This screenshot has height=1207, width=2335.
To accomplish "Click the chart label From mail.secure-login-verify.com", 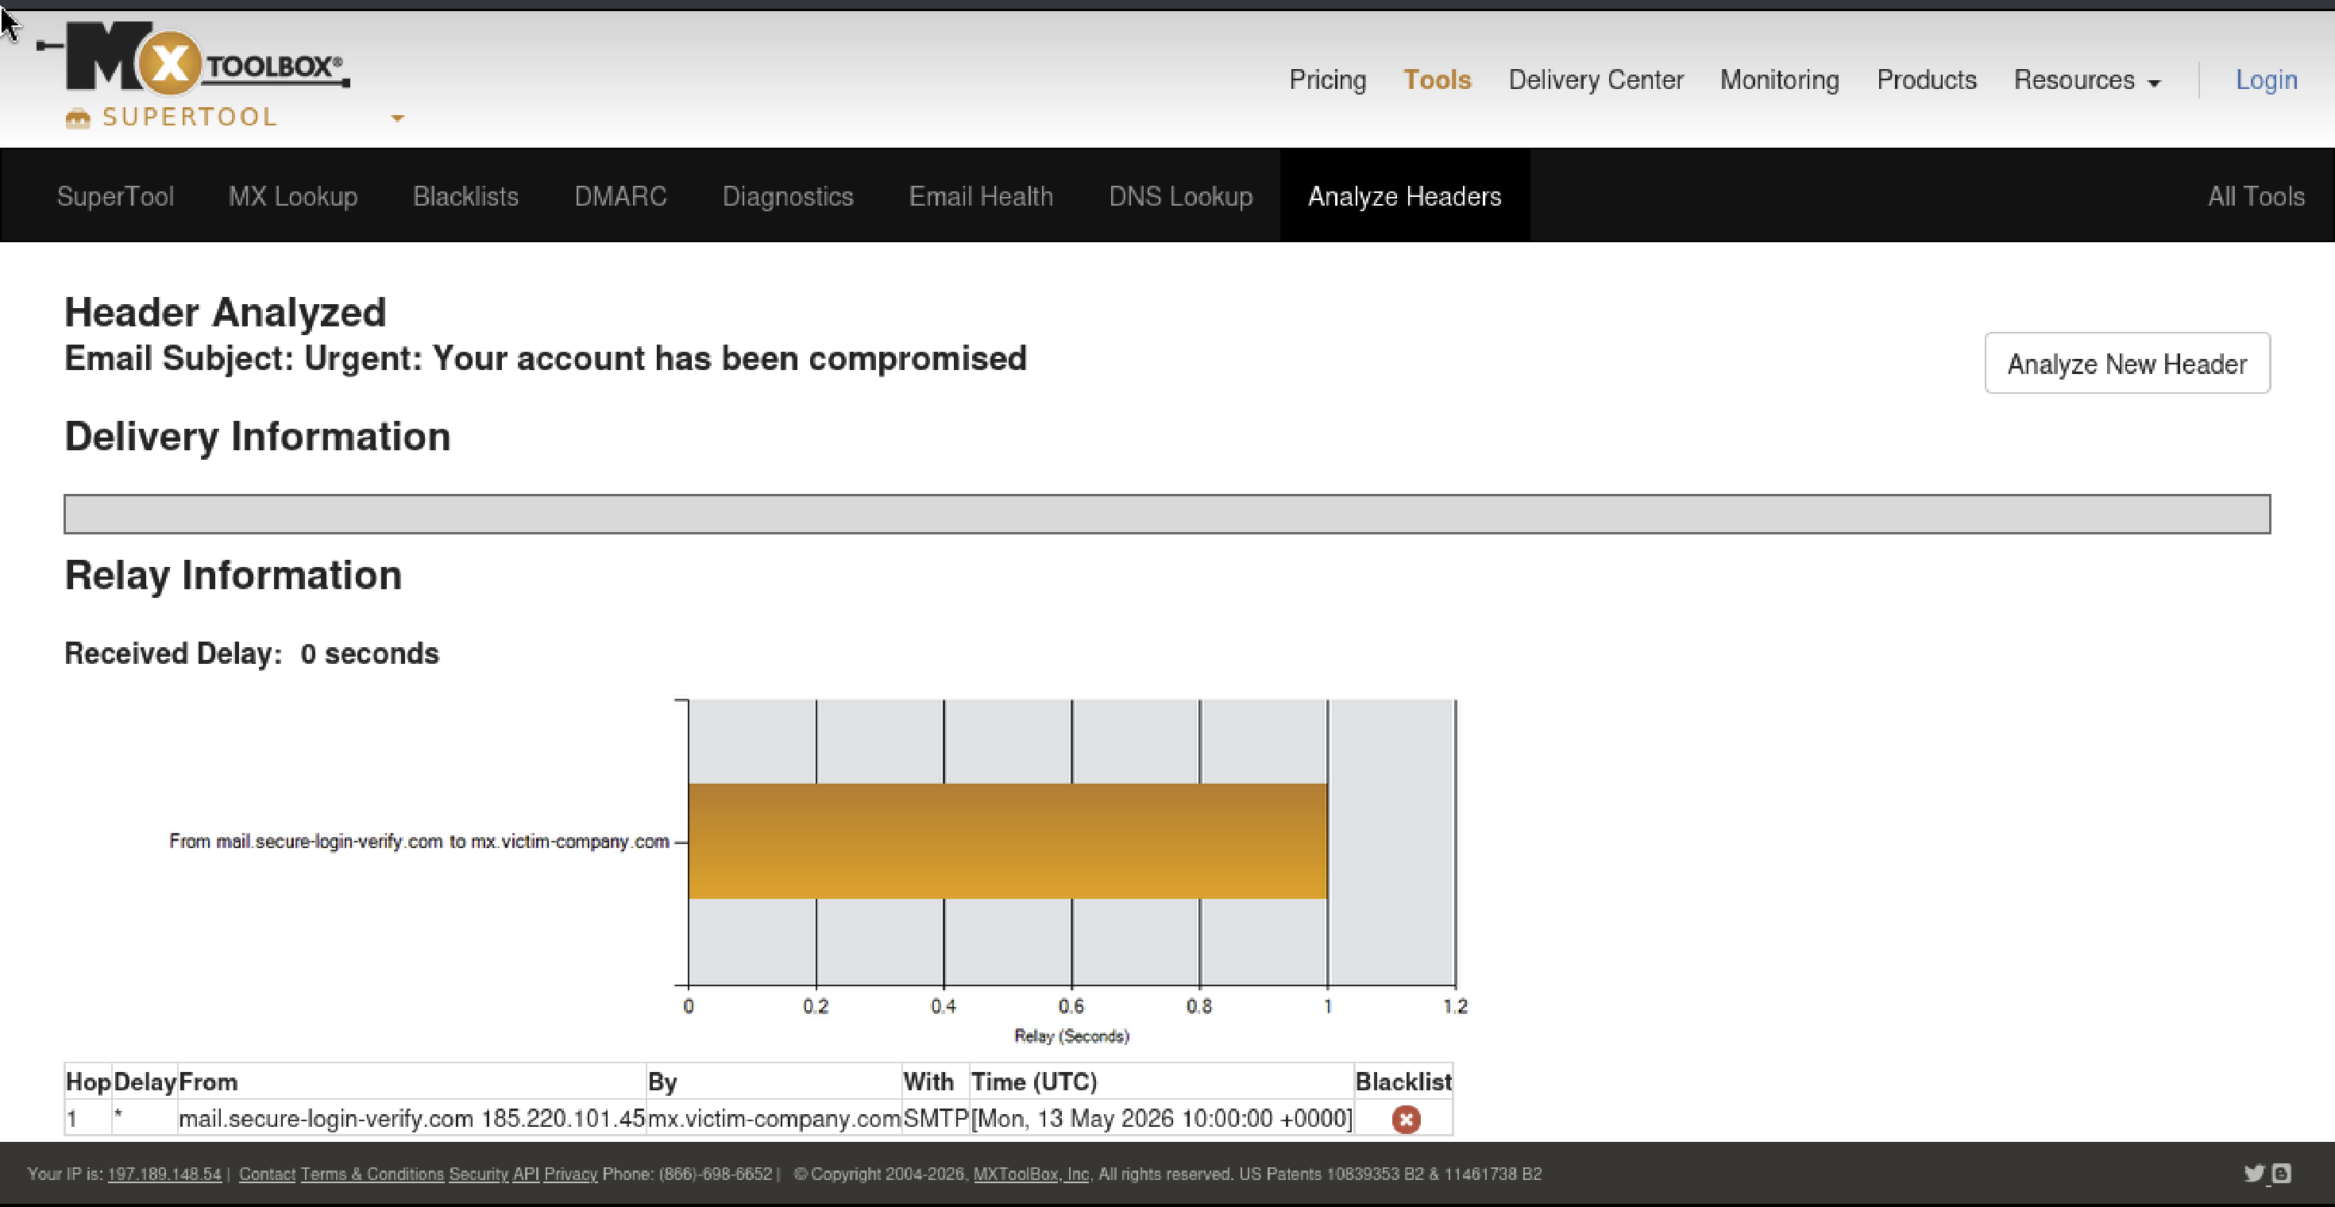I will pos(419,841).
